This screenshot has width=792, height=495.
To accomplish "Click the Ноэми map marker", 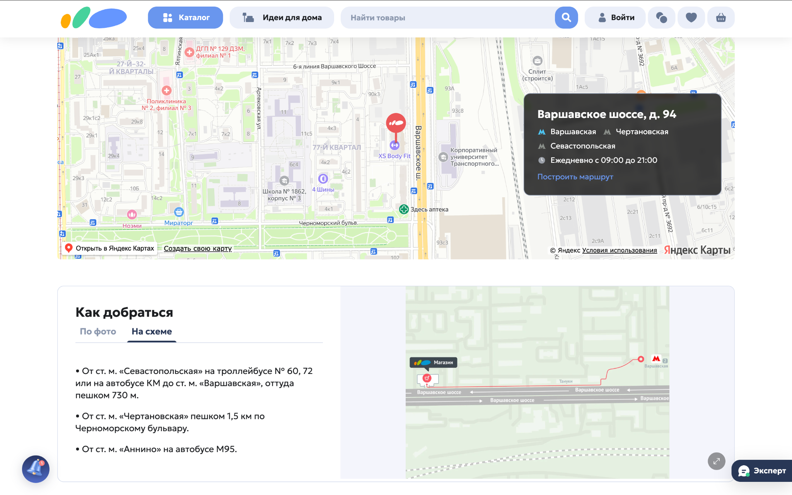I will click(132, 214).
